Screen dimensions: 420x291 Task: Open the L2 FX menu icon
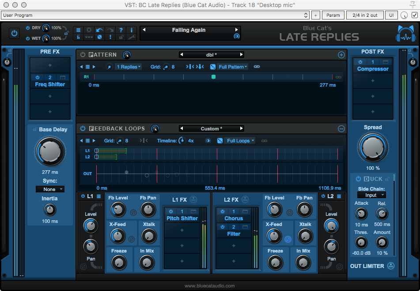click(x=245, y=199)
